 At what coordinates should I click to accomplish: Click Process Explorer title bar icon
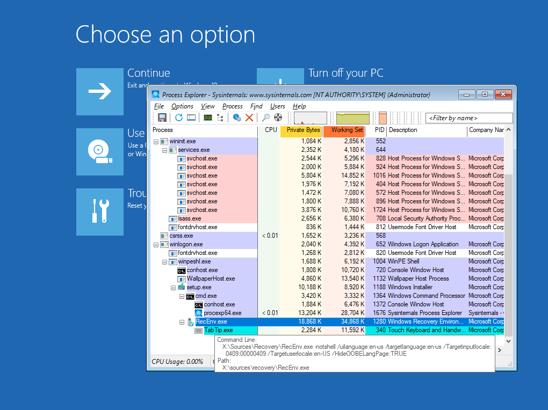click(x=156, y=94)
